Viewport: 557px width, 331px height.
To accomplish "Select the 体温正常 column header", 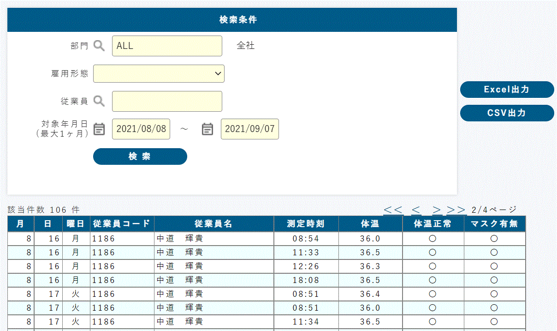I will coord(433,224).
